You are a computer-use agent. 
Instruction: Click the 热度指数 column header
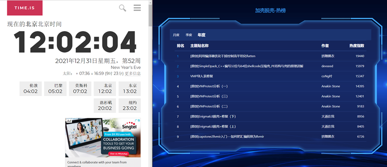[x=357, y=46]
